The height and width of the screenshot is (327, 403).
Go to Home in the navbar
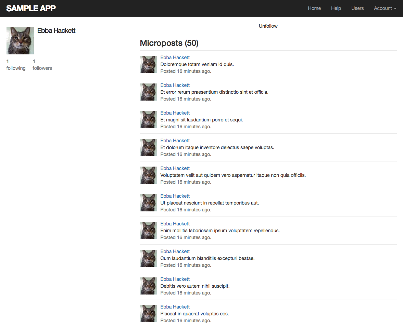(314, 8)
